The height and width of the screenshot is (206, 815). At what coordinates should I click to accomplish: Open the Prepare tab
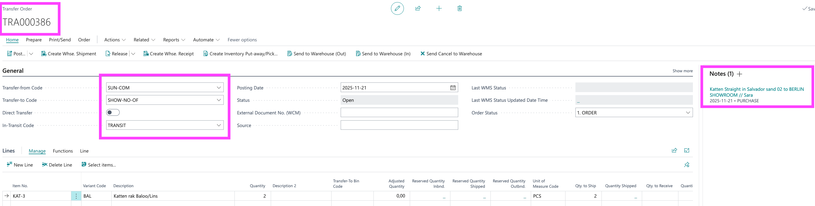pyautogui.click(x=34, y=40)
